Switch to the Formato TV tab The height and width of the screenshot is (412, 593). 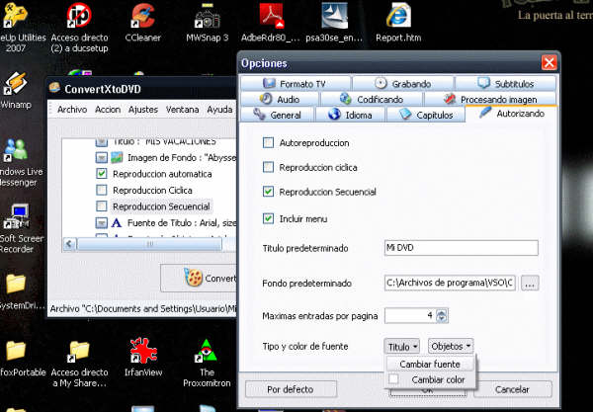pos(295,84)
